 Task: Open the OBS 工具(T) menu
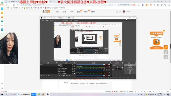click(x=71, y=20)
